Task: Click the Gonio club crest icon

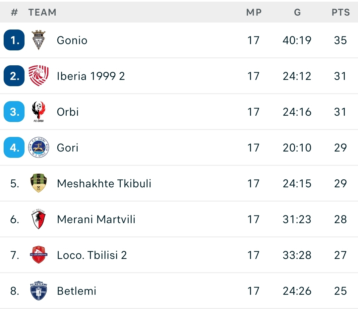Action: [x=38, y=40]
